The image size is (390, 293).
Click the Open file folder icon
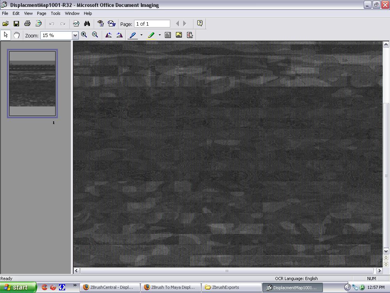pyautogui.click(x=5, y=24)
